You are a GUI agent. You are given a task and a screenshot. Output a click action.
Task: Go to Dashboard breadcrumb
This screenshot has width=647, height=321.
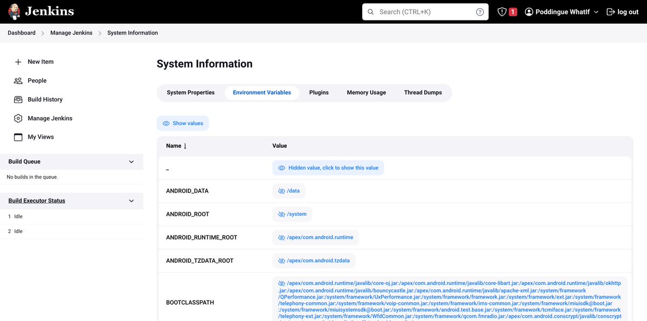tap(22, 33)
